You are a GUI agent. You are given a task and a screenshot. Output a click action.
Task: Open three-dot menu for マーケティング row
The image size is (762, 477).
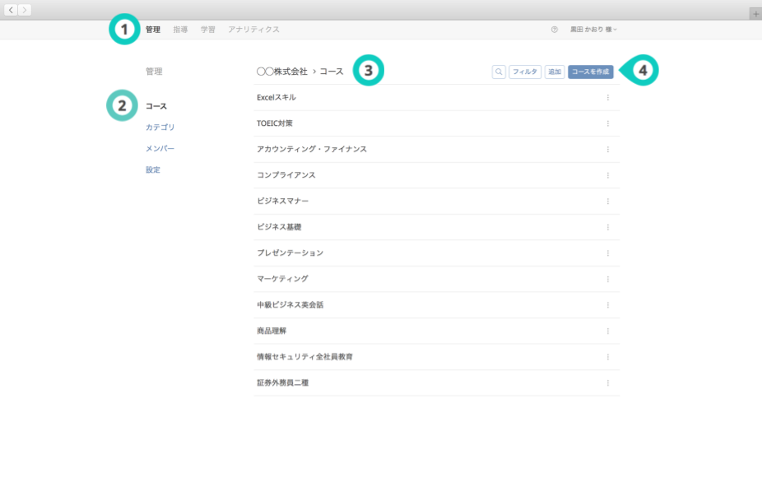pyautogui.click(x=608, y=279)
